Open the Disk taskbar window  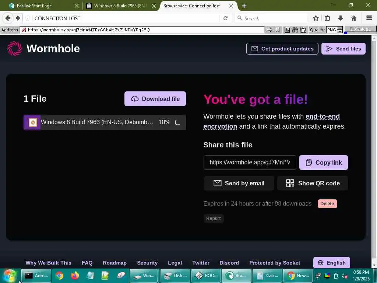coord(176,276)
